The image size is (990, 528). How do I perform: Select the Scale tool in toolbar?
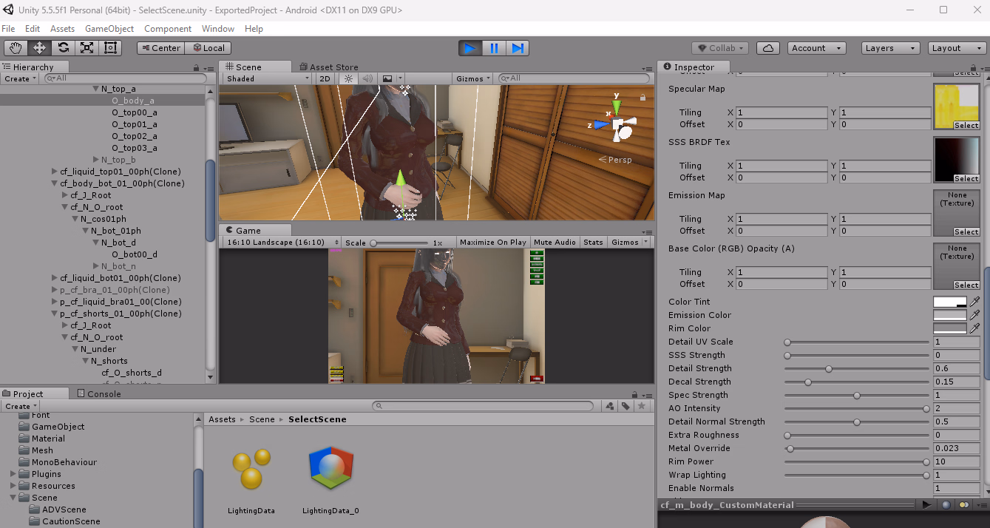point(87,48)
